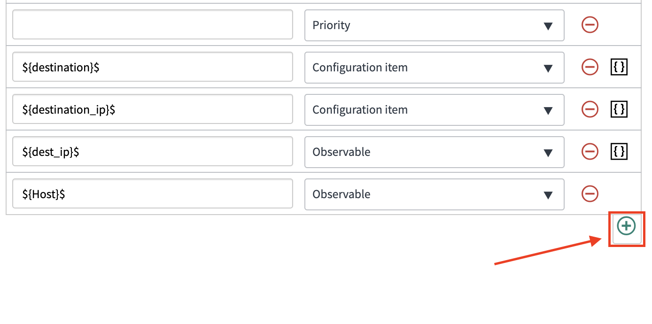This screenshot has width=652, height=324.
Task: Click into the ${dest_ip}$ text field
Action: pyautogui.click(x=153, y=151)
